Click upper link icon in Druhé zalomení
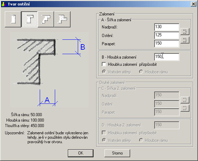This screenshot has height=161, width=198. [185, 100]
